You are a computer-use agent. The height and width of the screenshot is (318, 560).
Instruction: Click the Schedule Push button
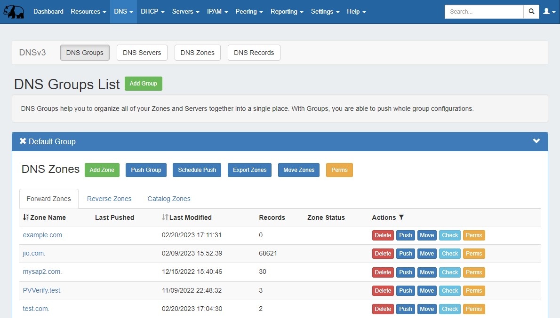coord(197,170)
